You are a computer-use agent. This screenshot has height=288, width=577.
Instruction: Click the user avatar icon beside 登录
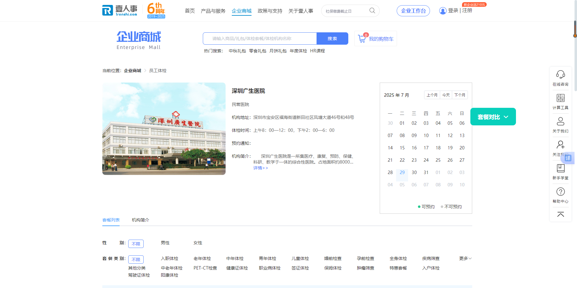[x=443, y=11]
